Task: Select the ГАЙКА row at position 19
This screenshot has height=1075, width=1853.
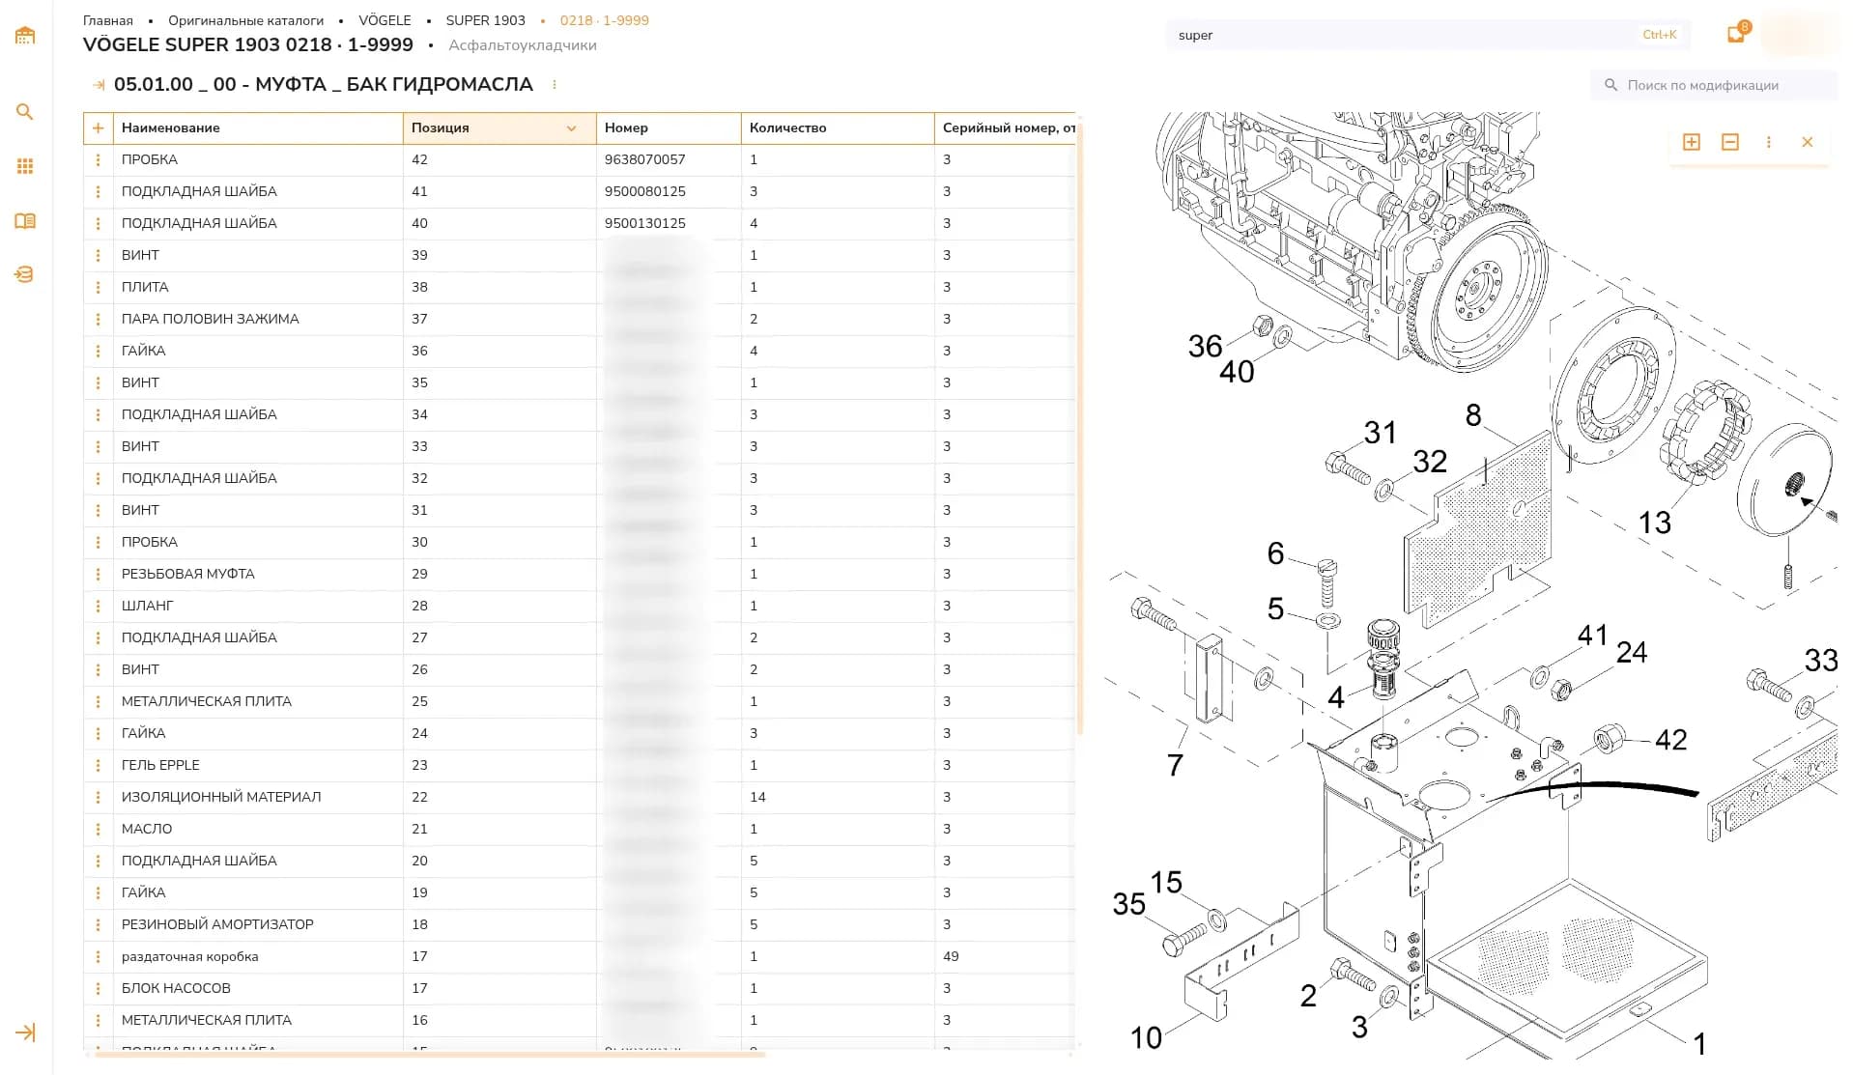Action: [x=580, y=892]
